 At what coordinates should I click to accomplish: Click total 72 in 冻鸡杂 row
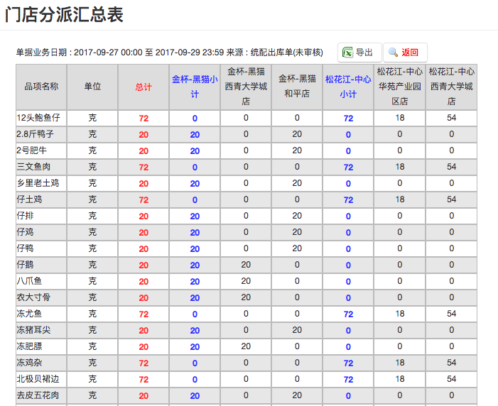[x=144, y=363]
